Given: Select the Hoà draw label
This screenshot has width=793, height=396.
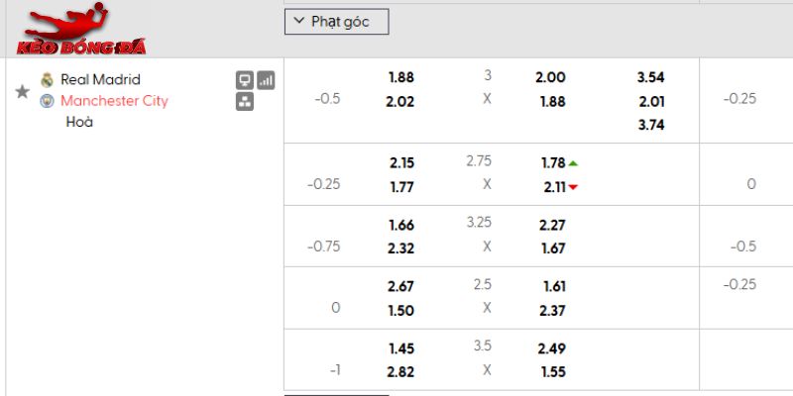Looking at the screenshot, I should pyautogui.click(x=79, y=123).
